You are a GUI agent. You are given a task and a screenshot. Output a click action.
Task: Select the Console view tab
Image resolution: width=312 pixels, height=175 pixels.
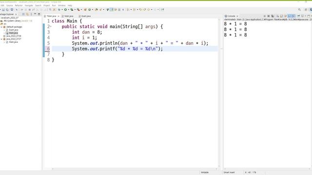coord(230,16)
